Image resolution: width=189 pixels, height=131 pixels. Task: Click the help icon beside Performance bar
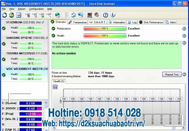coord(184,29)
